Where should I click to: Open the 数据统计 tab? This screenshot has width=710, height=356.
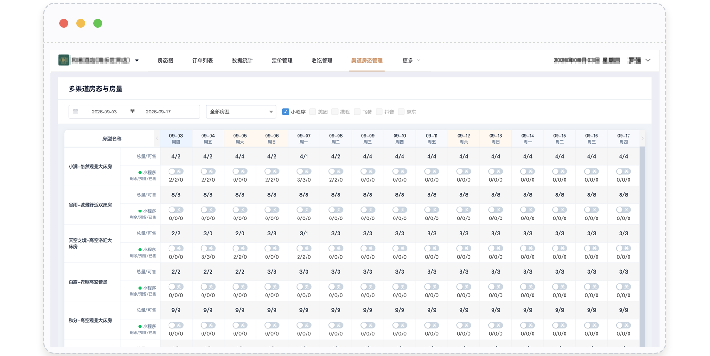(x=242, y=60)
